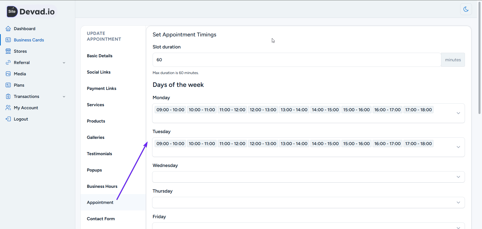Viewport: 482px width, 229px height.
Task: Switch to the Social Links section
Action: (x=98, y=72)
